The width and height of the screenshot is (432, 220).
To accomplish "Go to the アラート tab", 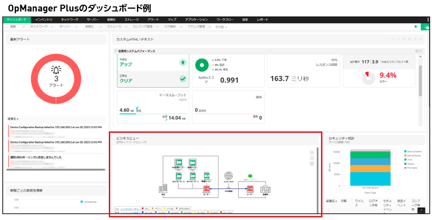I will click(x=153, y=20).
